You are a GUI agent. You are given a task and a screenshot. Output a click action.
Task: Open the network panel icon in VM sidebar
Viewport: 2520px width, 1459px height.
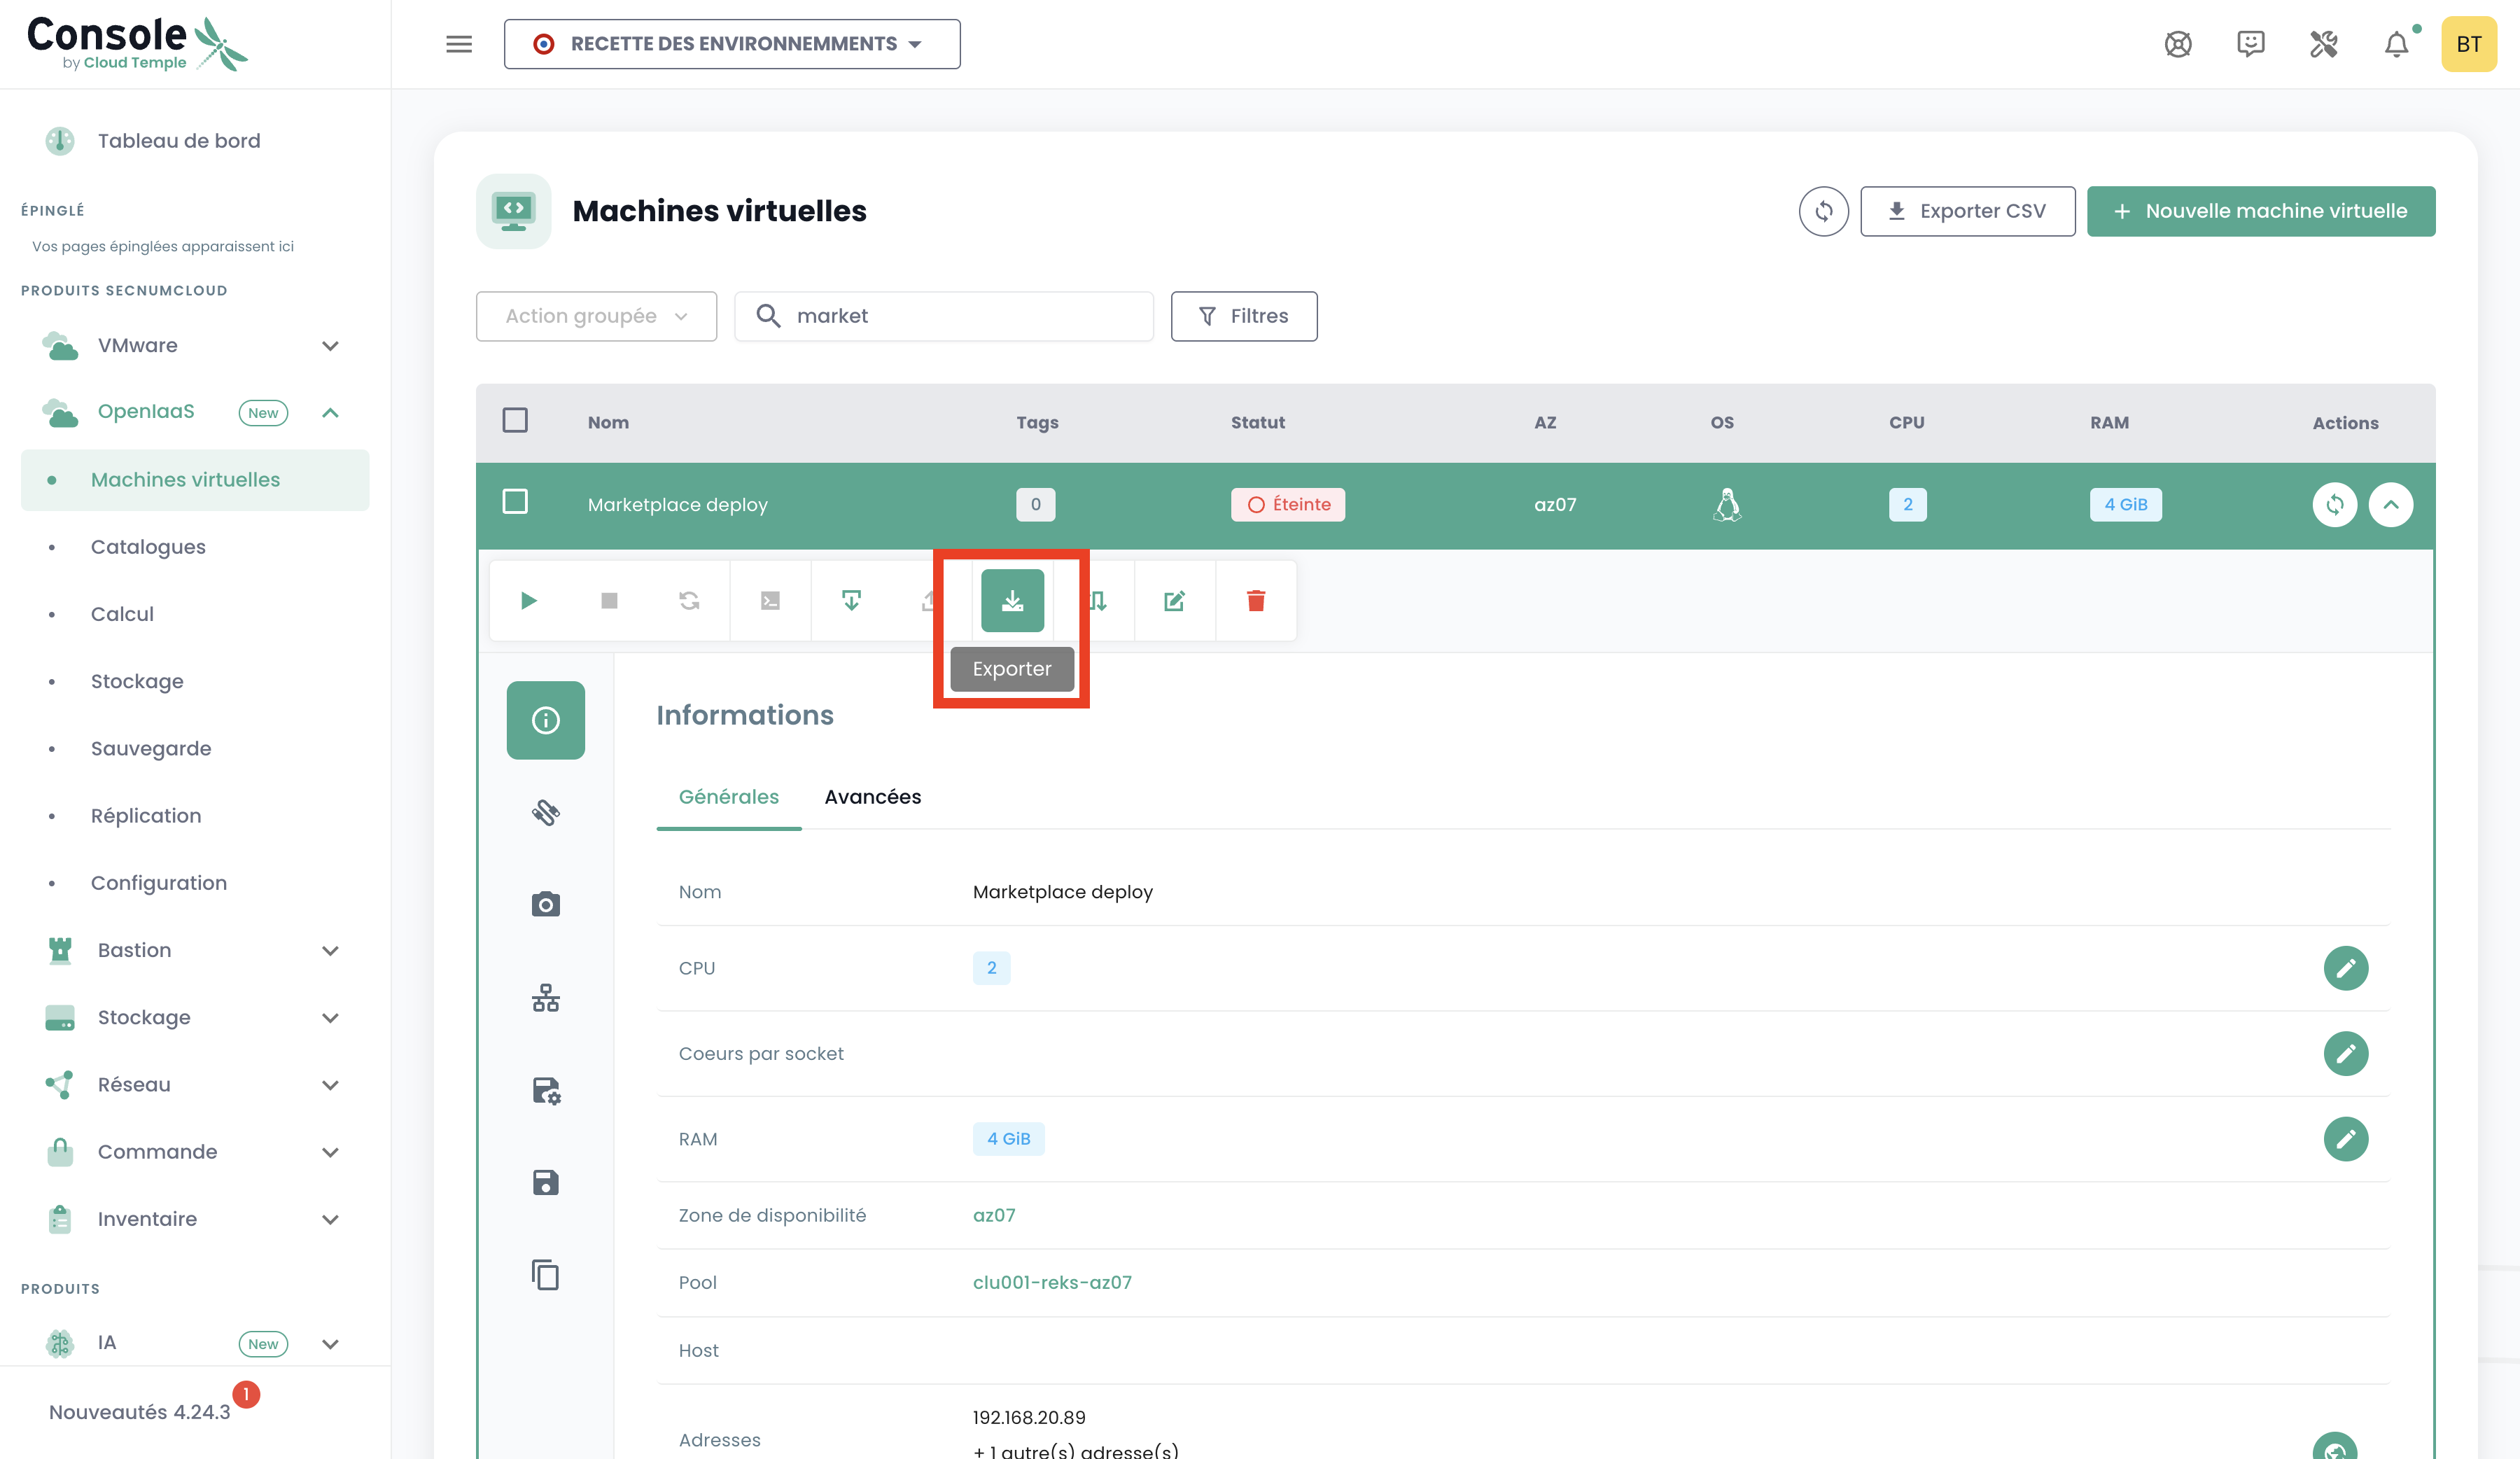545,997
